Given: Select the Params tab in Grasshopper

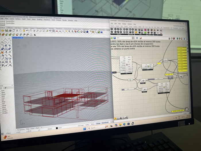Looking at the screenshot, I should point(113,26).
